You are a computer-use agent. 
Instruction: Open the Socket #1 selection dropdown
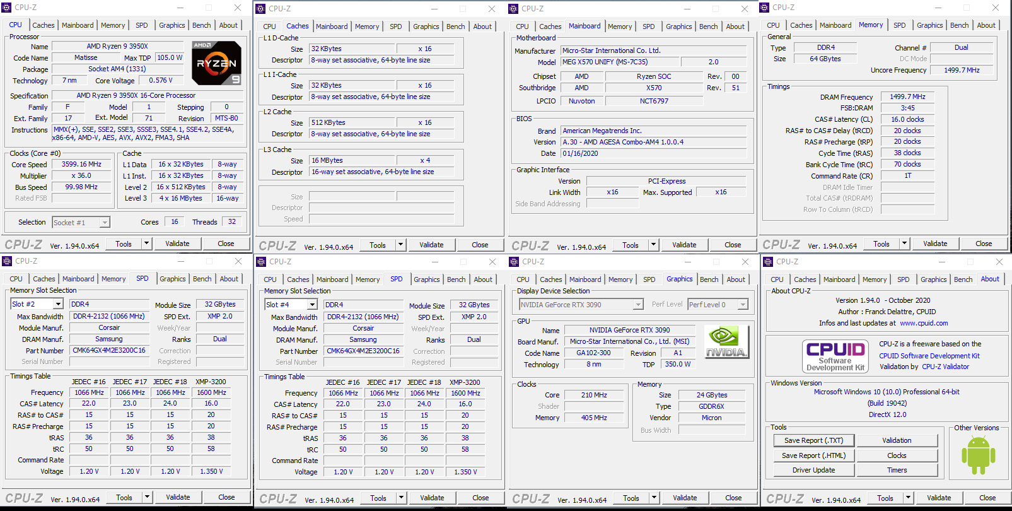(81, 222)
